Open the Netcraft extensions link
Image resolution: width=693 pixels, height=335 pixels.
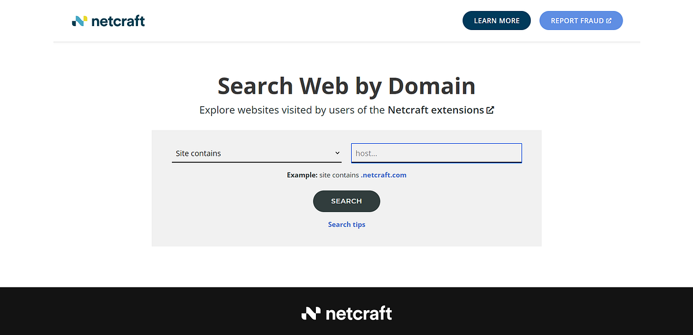point(436,110)
